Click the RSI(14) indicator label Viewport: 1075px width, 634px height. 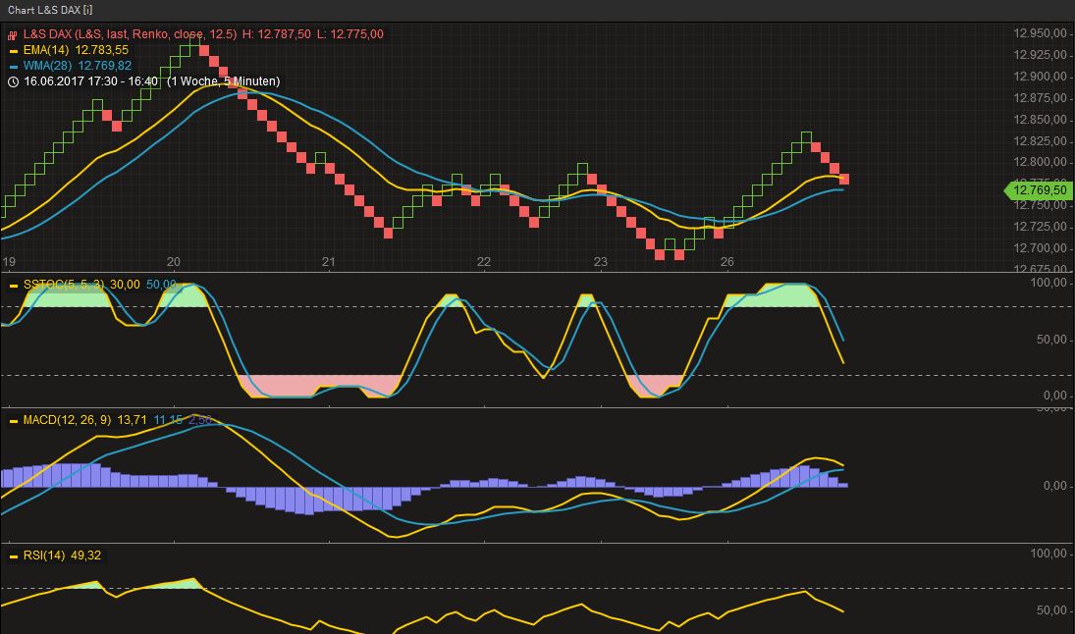pyautogui.click(x=47, y=556)
